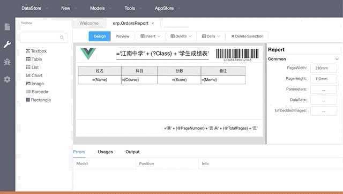This screenshot has width=343, height=194.
Task: Edit the PageHeight field
Action: click(323, 79)
